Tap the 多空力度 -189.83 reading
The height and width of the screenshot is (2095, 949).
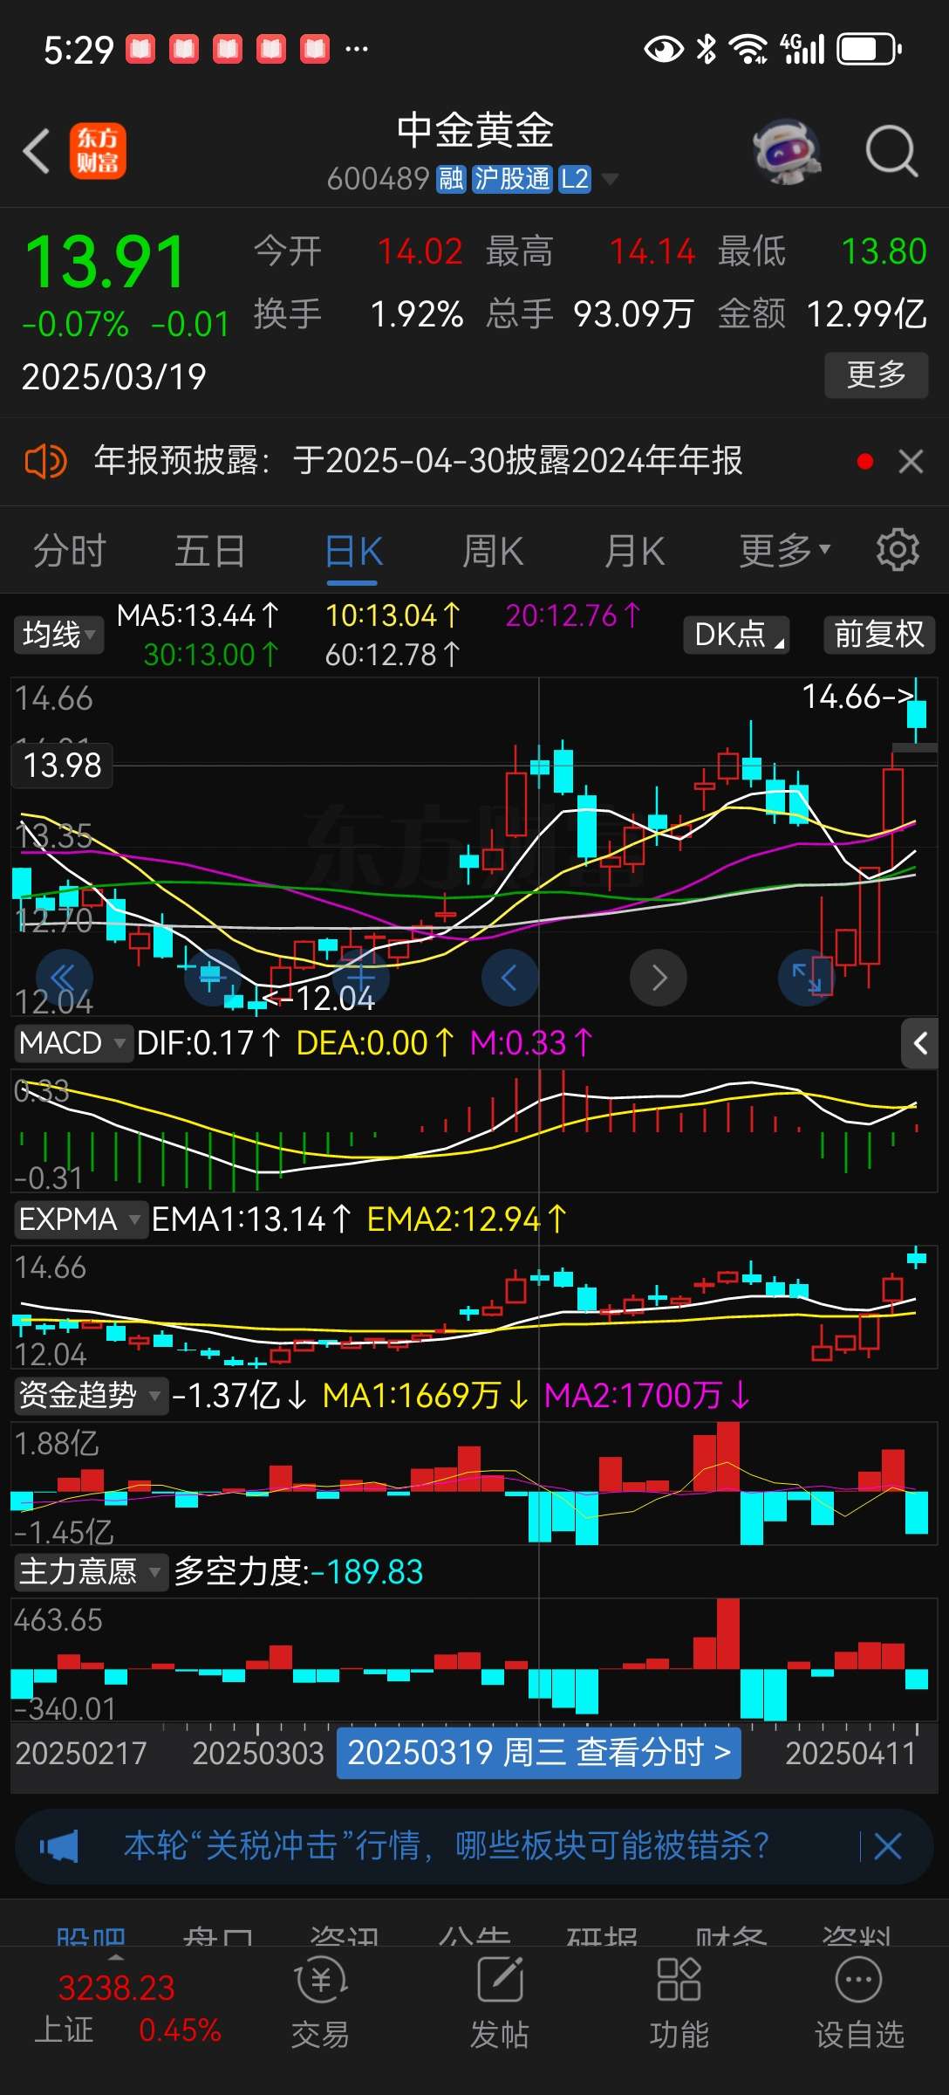pos(298,1572)
